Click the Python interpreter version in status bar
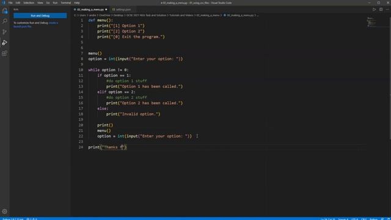Image resolution: width=391 pixels, height=220 pixels. (13, 219)
